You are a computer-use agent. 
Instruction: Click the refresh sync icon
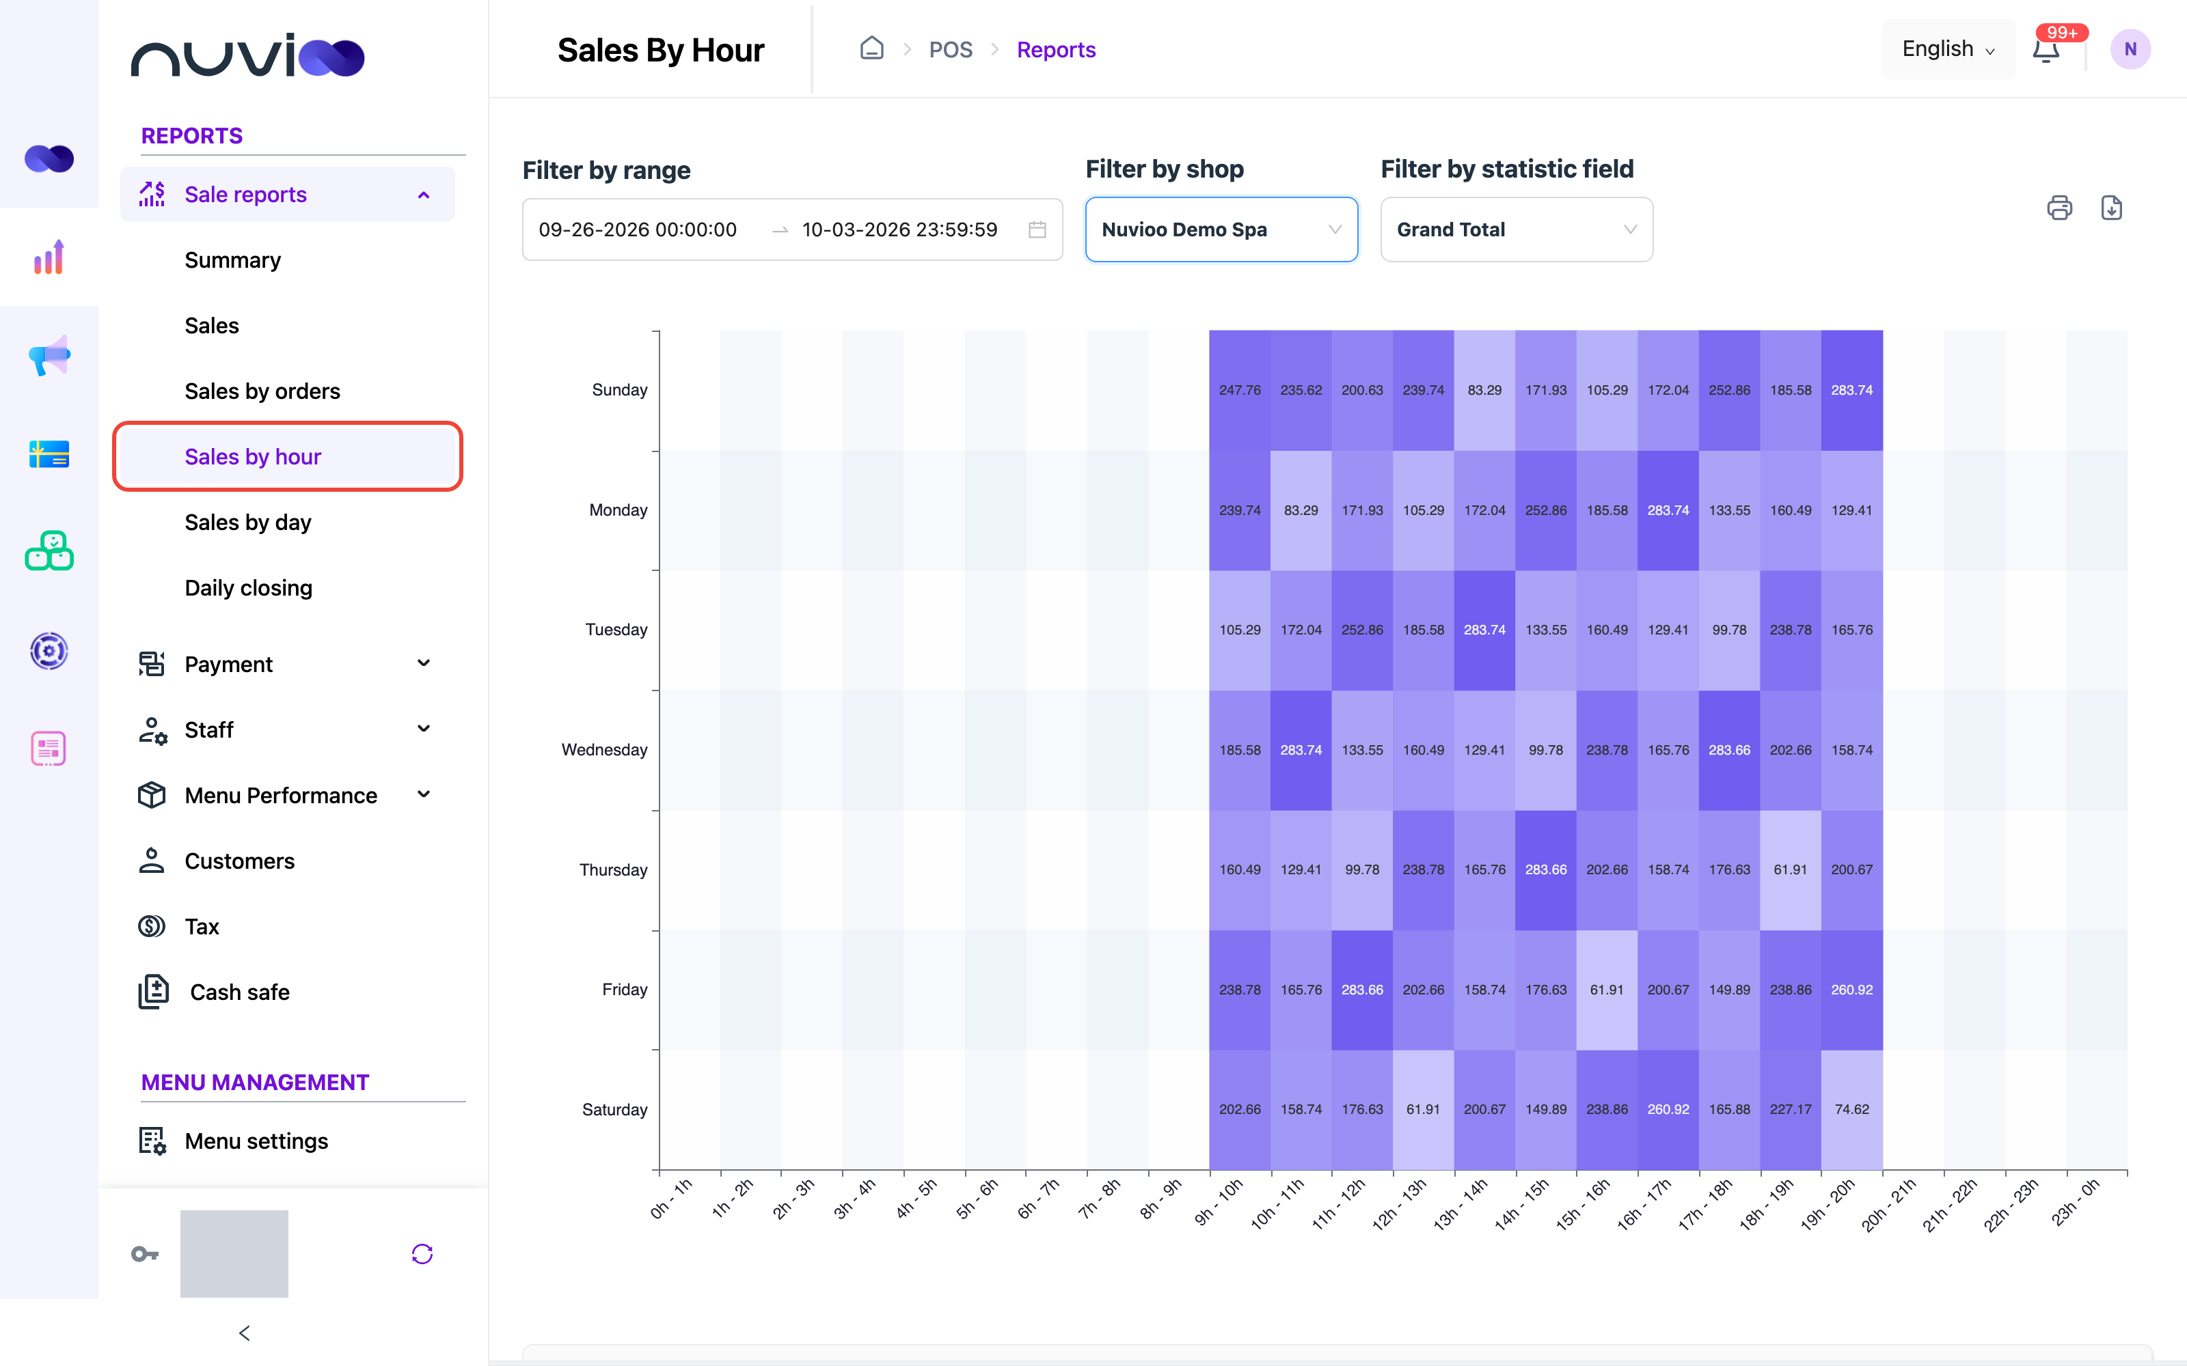422,1254
